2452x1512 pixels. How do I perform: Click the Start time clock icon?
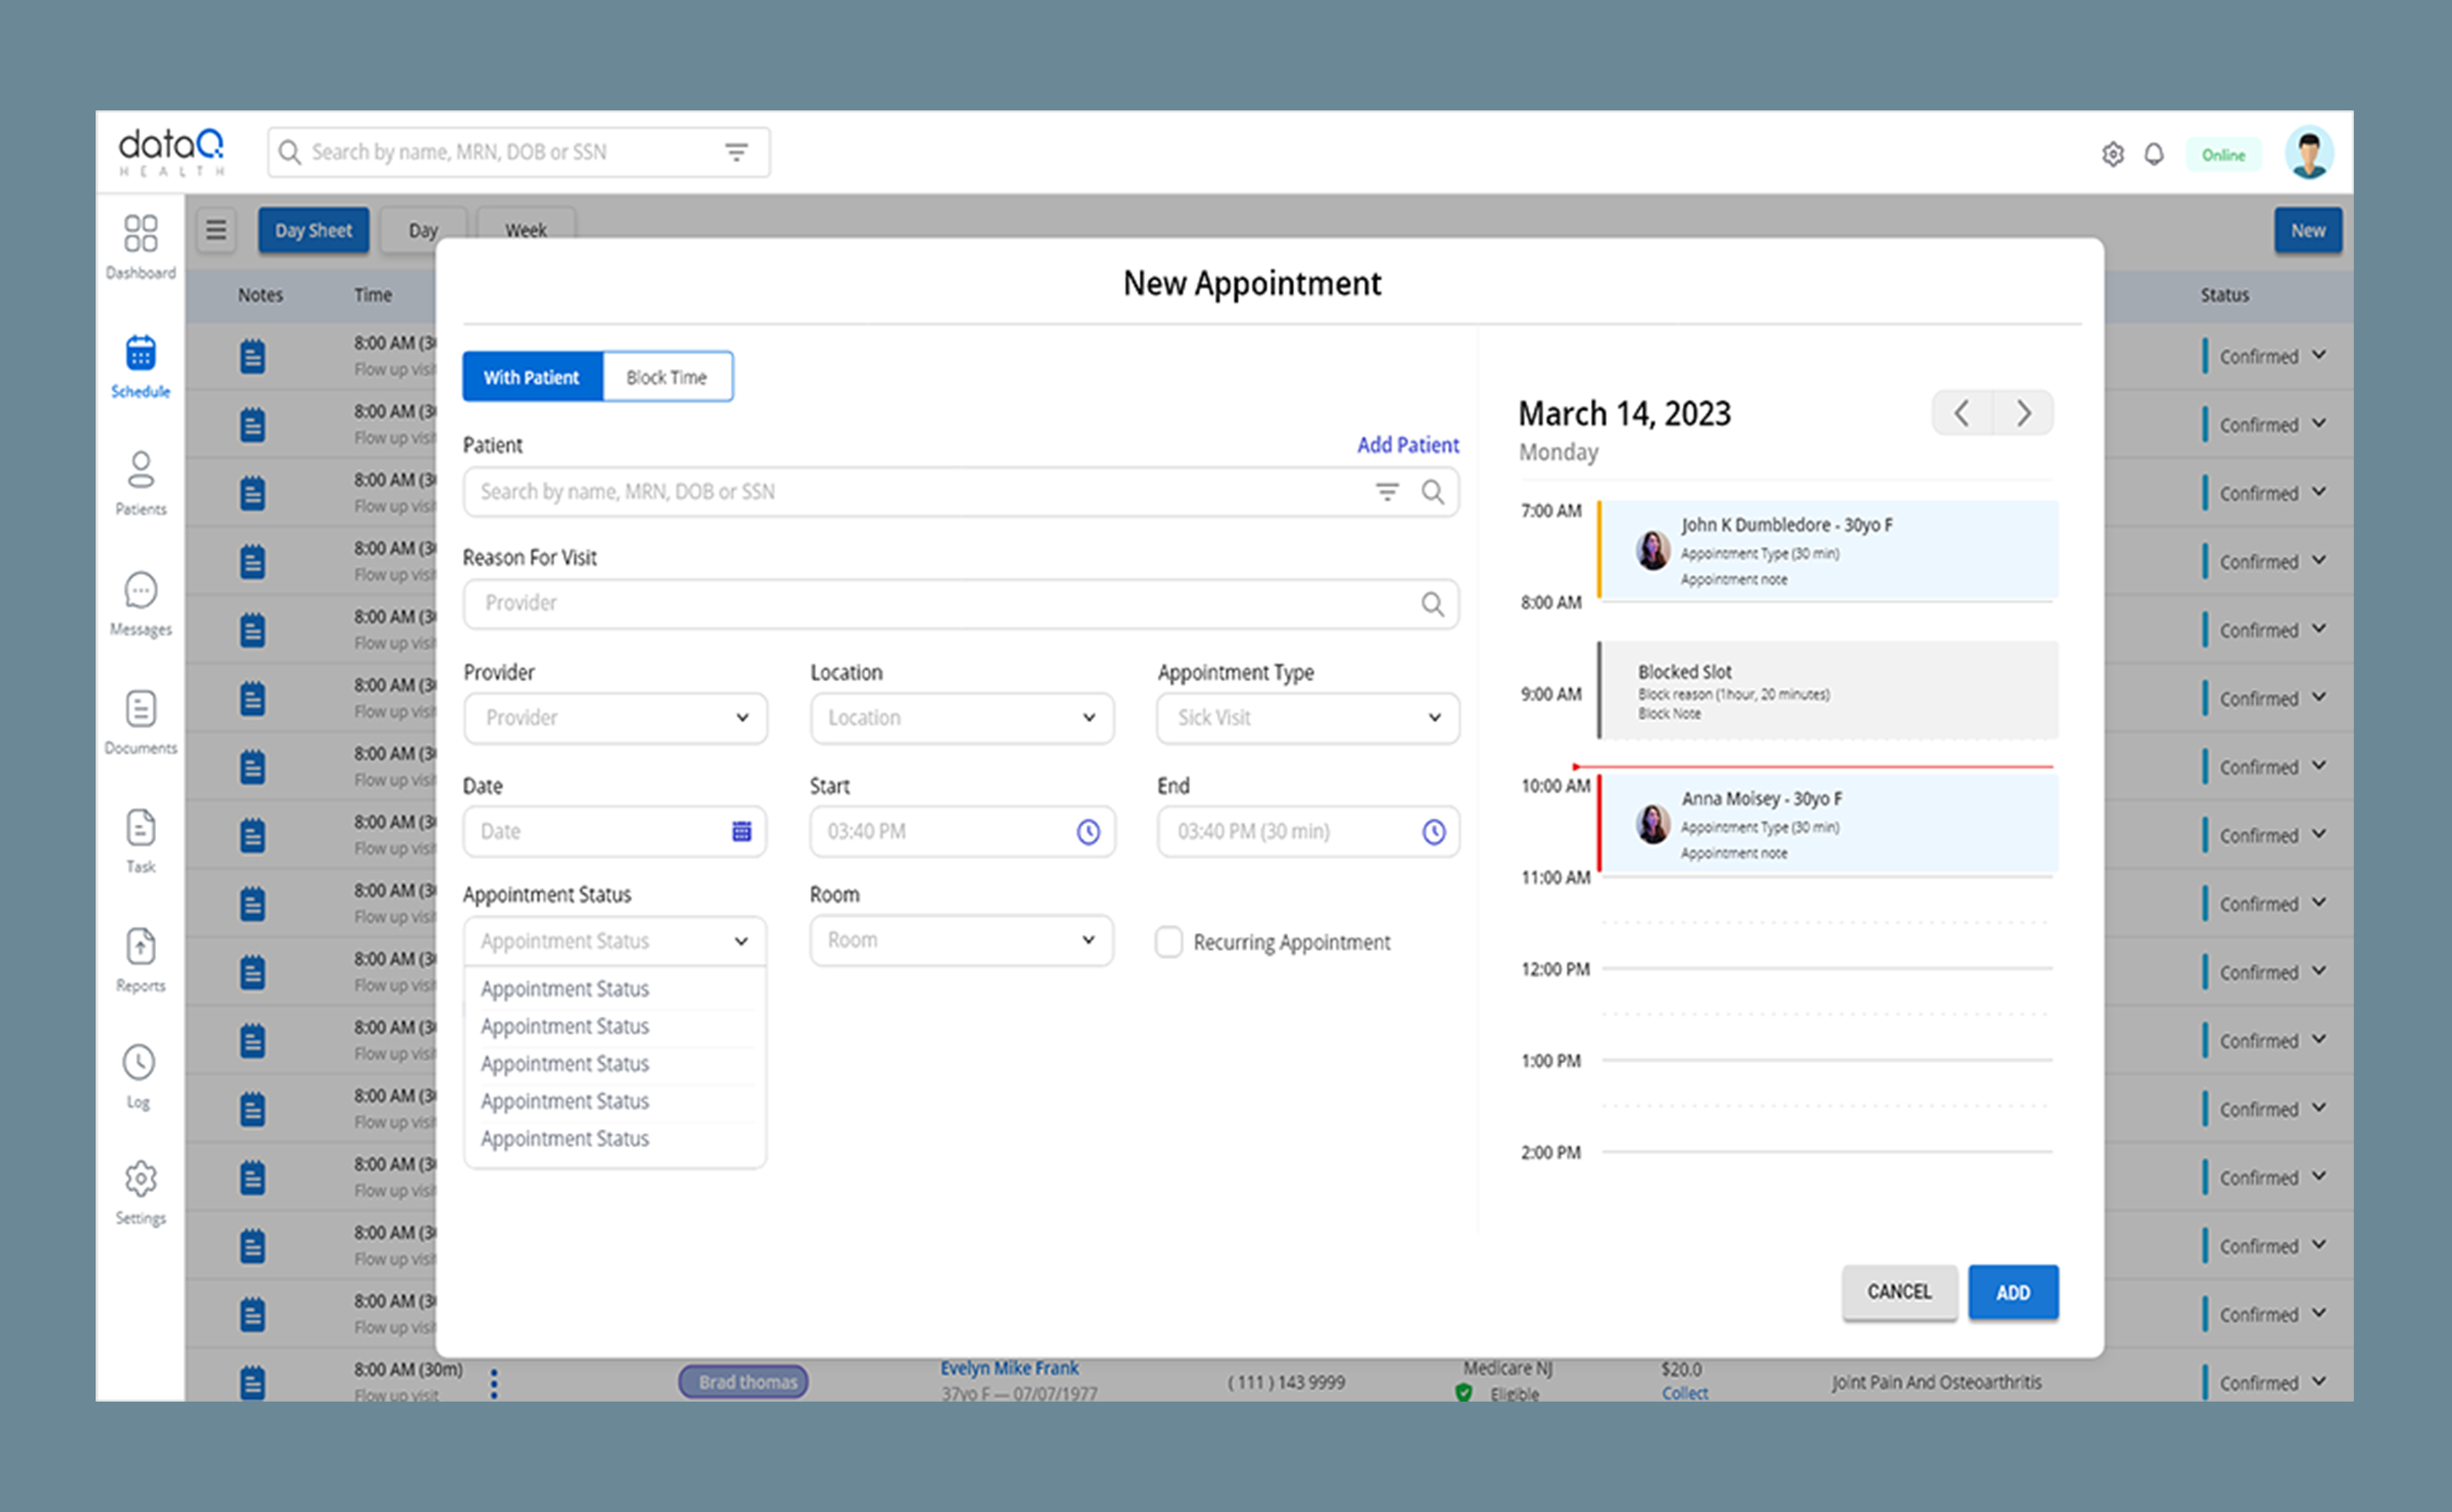tap(1088, 831)
